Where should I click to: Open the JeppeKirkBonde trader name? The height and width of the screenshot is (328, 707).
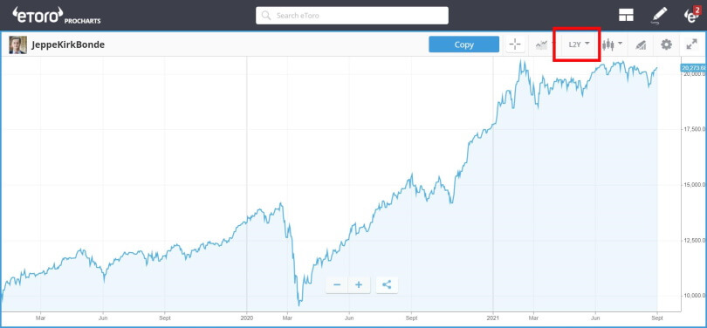[x=68, y=44]
